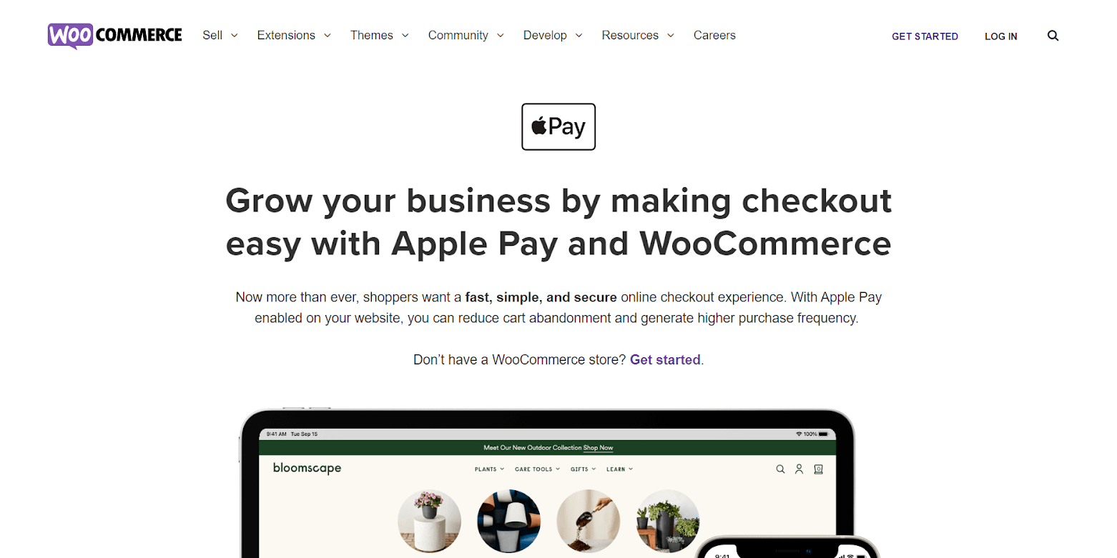Open the Develop menu
Screen dimensions: 1117x558
(x=553, y=35)
